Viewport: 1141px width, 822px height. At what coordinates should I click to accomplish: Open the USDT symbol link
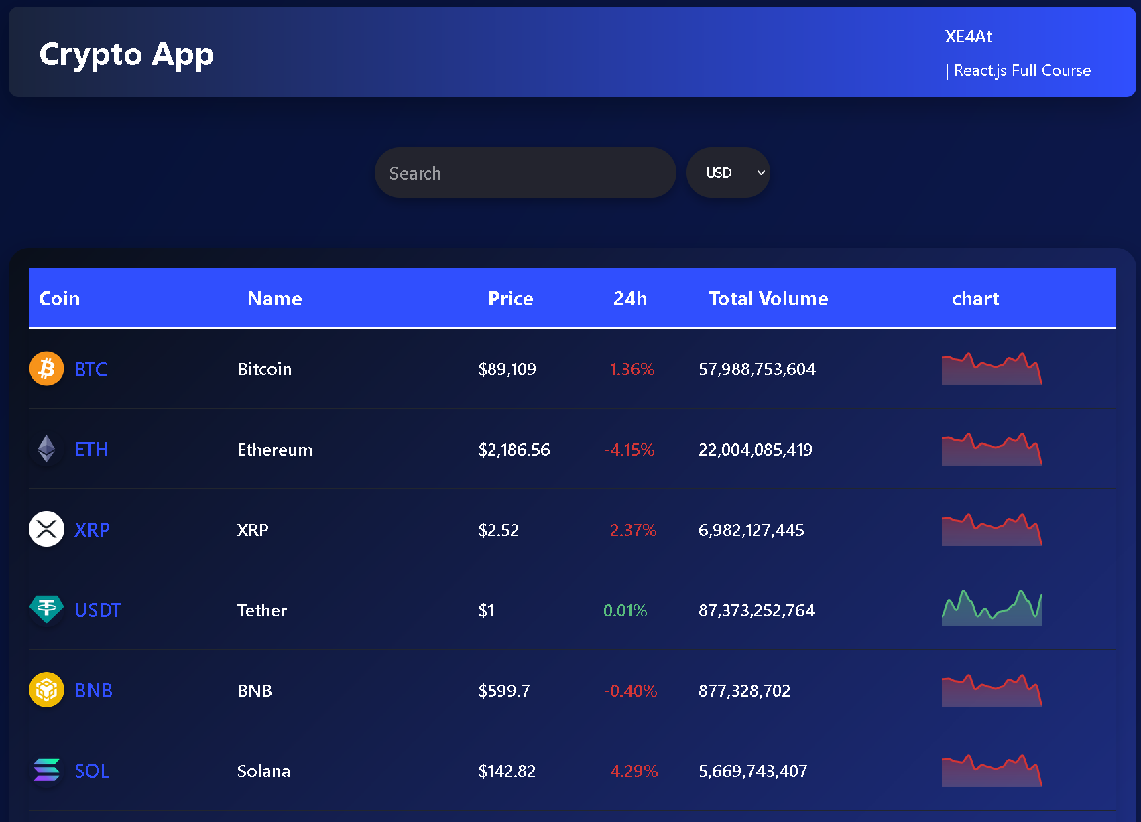click(x=98, y=610)
